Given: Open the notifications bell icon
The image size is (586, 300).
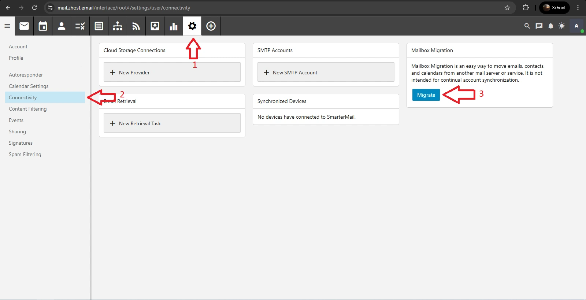Looking at the screenshot, I should coord(550,26).
